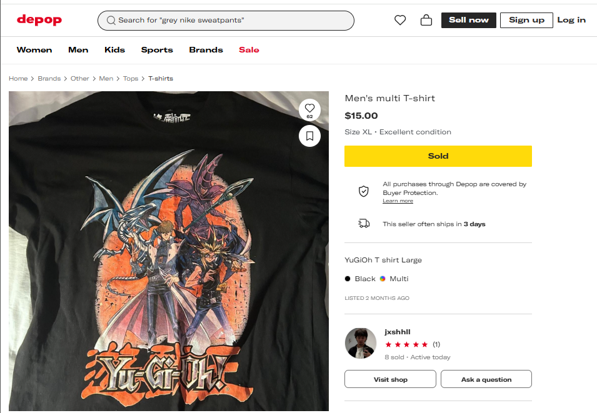Image resolution: width=597 pixels, height=413 pixels.
Task: Follow the Learn more link
Action: tap(398, 201)
